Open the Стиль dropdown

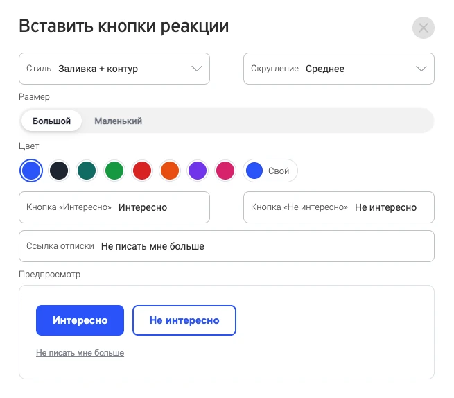(x=114, y=69)
